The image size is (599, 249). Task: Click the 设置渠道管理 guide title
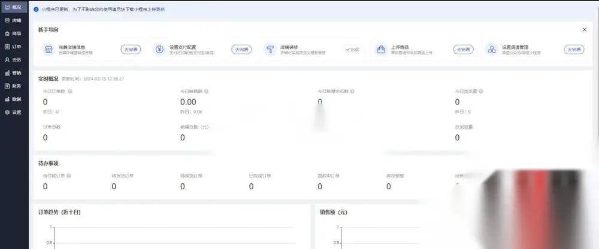515,47
